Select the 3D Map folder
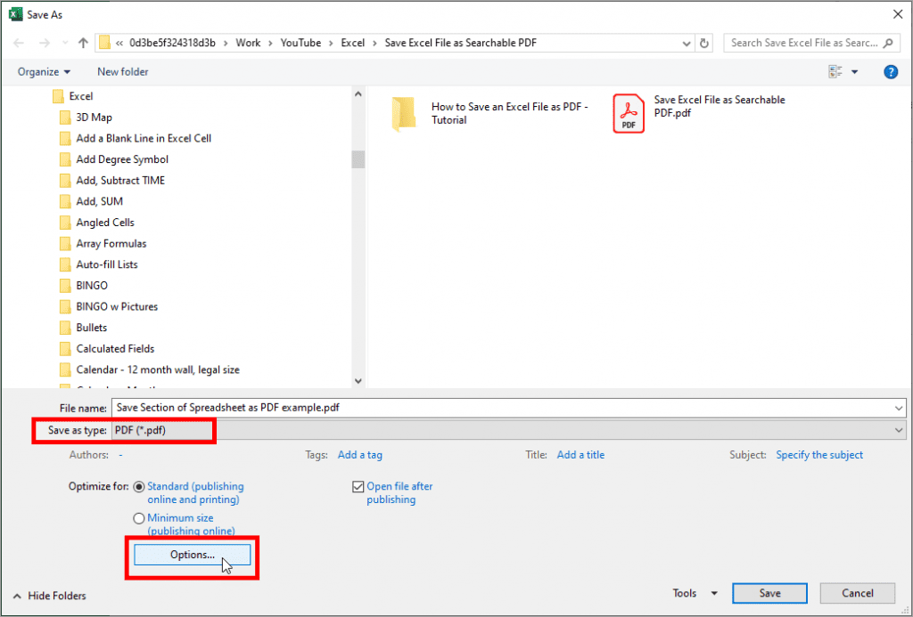Image resolution: width=913 pixels, height=617 pixels. (86, 117)
